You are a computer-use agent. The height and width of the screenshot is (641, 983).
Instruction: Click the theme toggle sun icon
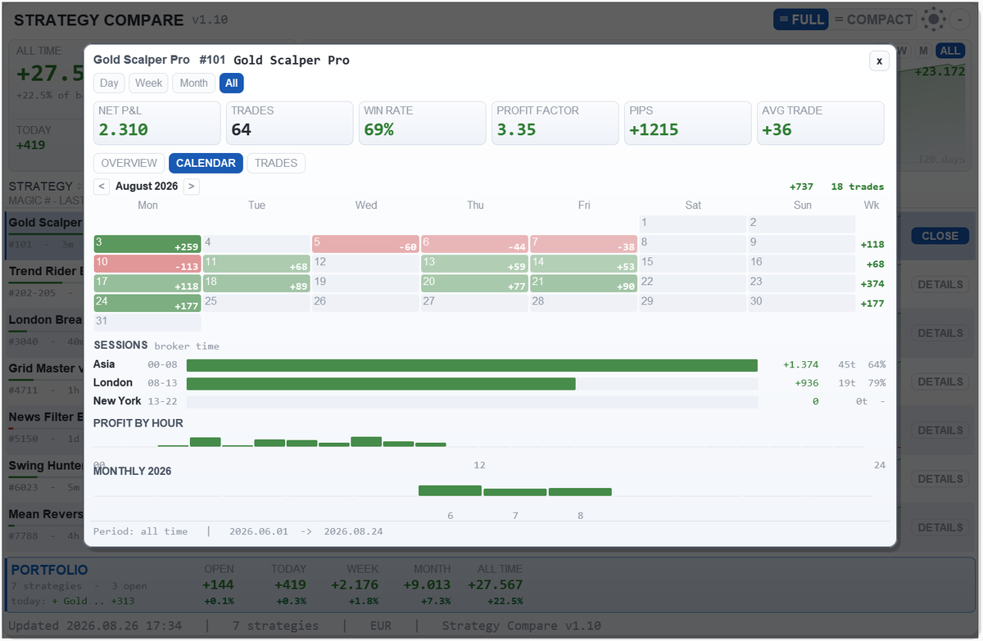932,20
